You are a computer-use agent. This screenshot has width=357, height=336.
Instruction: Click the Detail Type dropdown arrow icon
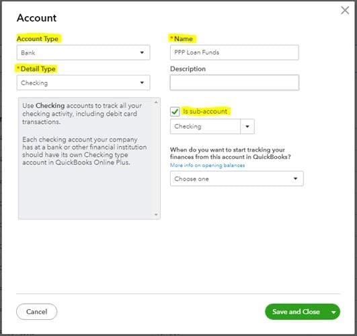click(x=142, y=83)
